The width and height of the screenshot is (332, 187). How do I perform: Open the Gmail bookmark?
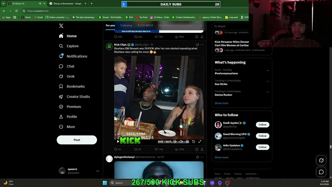coord(38,17)
